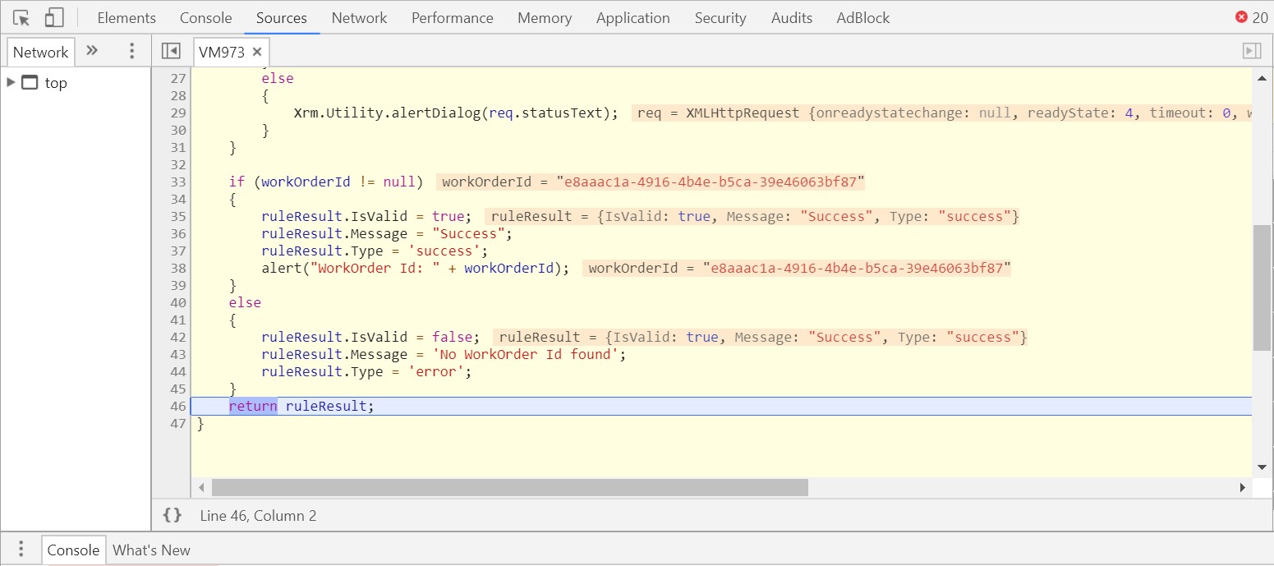Set a breakpoint on line number 33
The width and height of the screenshot is (1274, 566).
[x=177, y=182]
